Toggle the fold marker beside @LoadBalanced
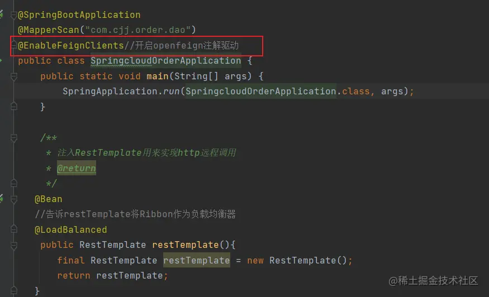The image size is (489, 297). (14, 229)
